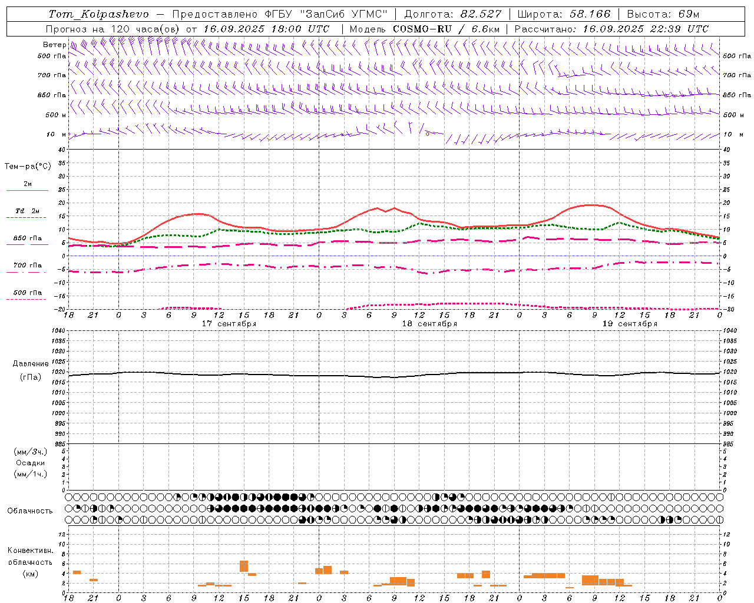Click the 850 гПа temperature legend entry

point(27,238)
